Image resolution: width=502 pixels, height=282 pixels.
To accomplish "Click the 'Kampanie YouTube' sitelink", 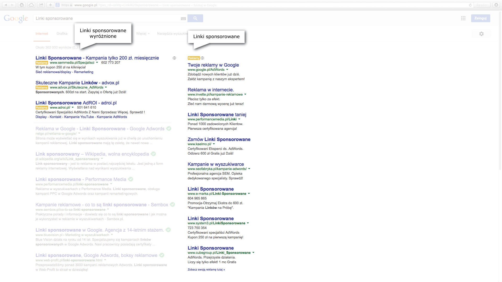I will [79, 117].
